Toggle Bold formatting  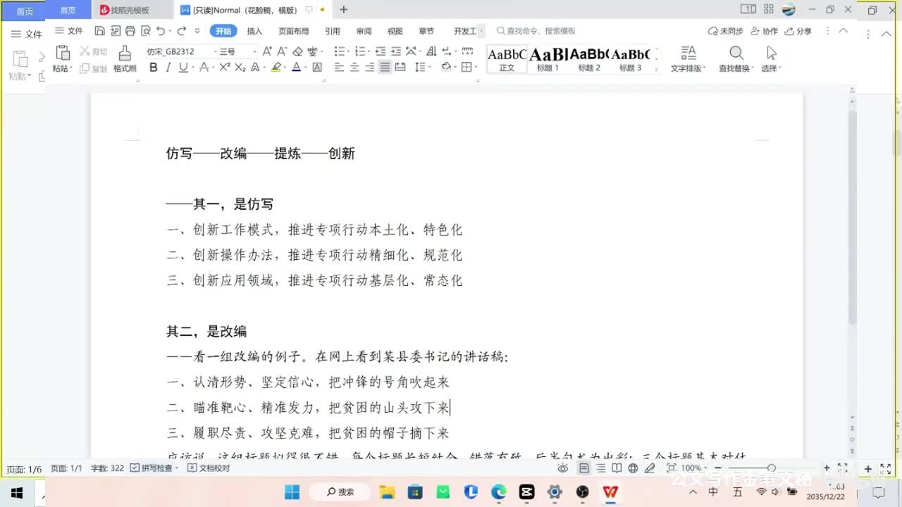(x=153, y=68)
